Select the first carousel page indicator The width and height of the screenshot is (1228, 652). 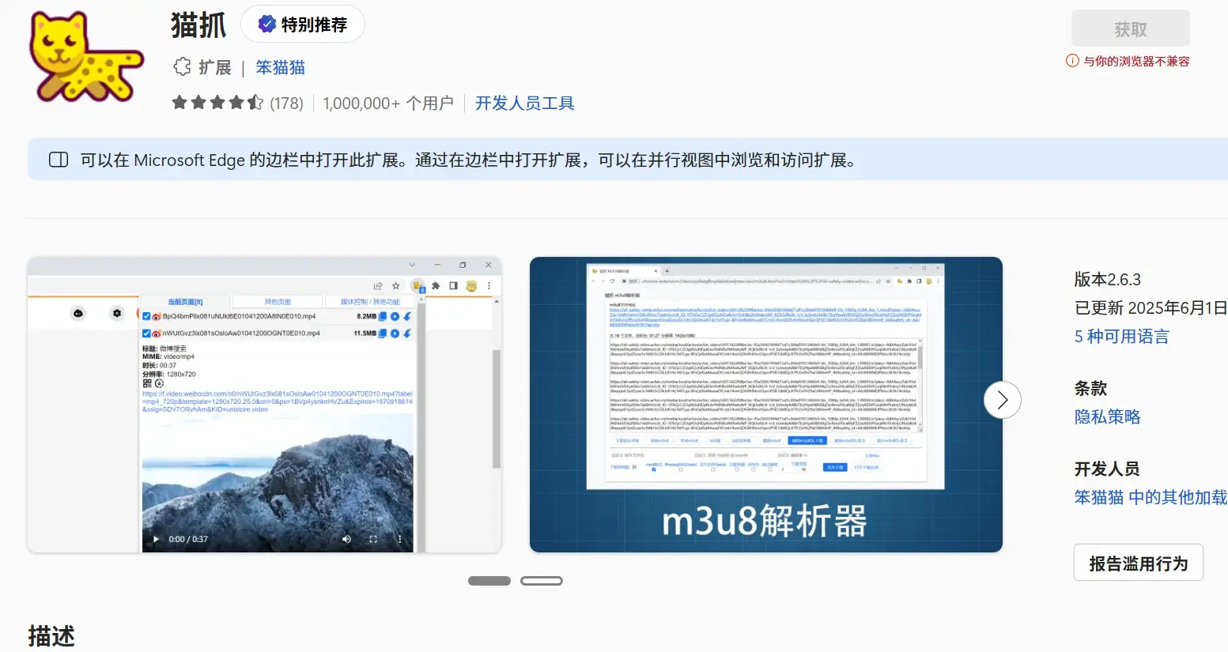[x=489, y=581]
